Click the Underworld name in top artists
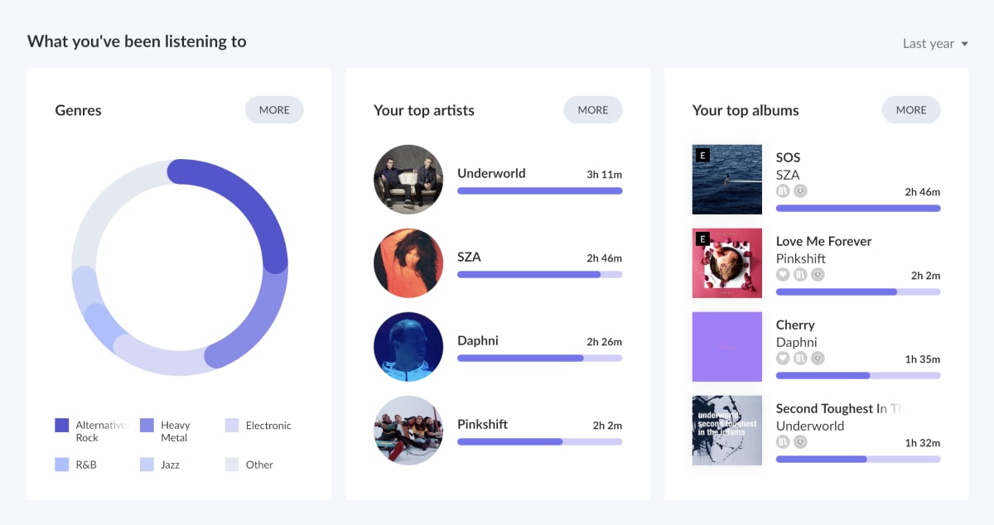The image size is (994, 525). click(x=491, y=173)
